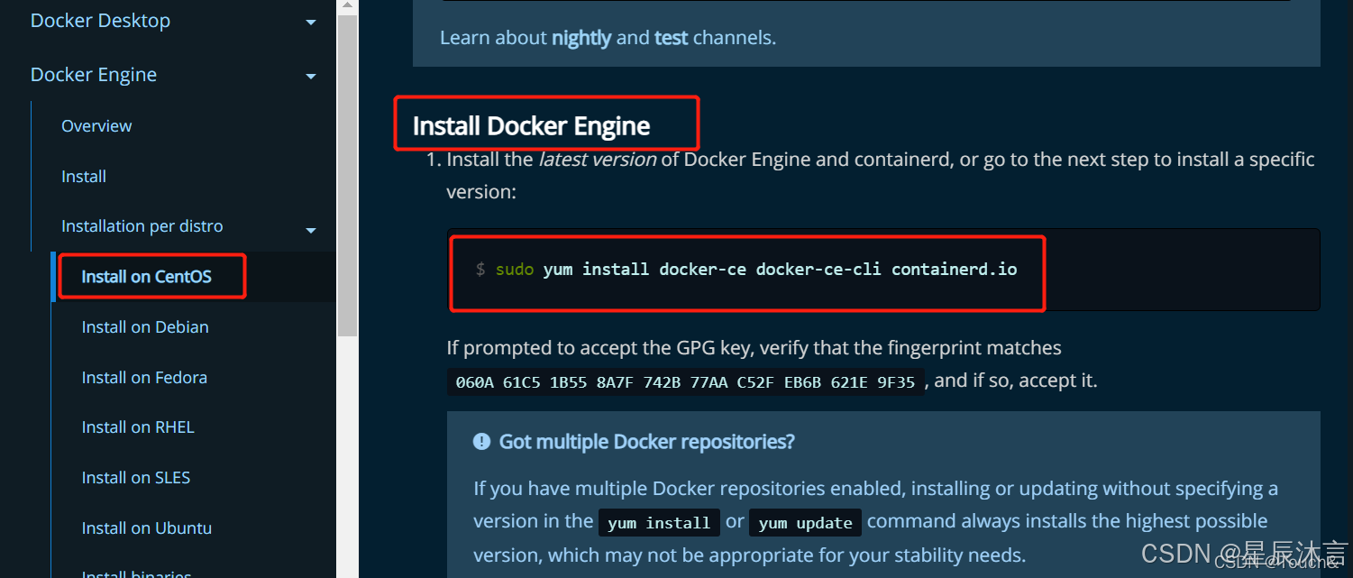Open Install on Debian page
Image resolution: width=1353 pixels, height=578 pixels.
[145, 327]
